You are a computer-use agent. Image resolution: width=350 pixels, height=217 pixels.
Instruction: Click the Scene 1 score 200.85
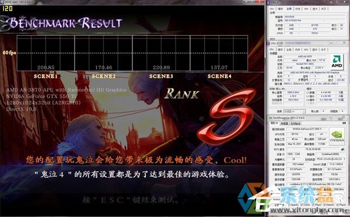click(45, 68)
